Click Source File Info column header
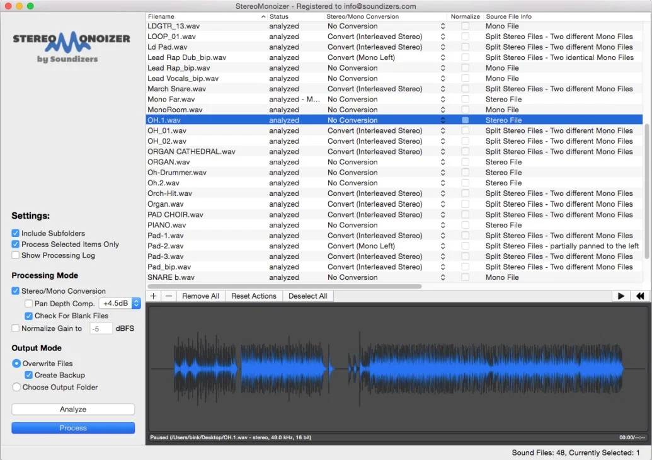 (x=563, y=16)
